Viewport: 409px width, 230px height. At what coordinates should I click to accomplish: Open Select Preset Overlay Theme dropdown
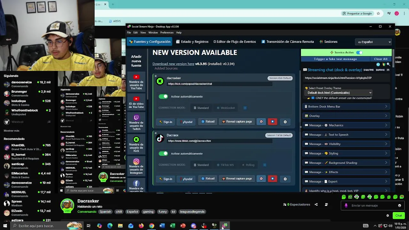[x=338, y=93]
